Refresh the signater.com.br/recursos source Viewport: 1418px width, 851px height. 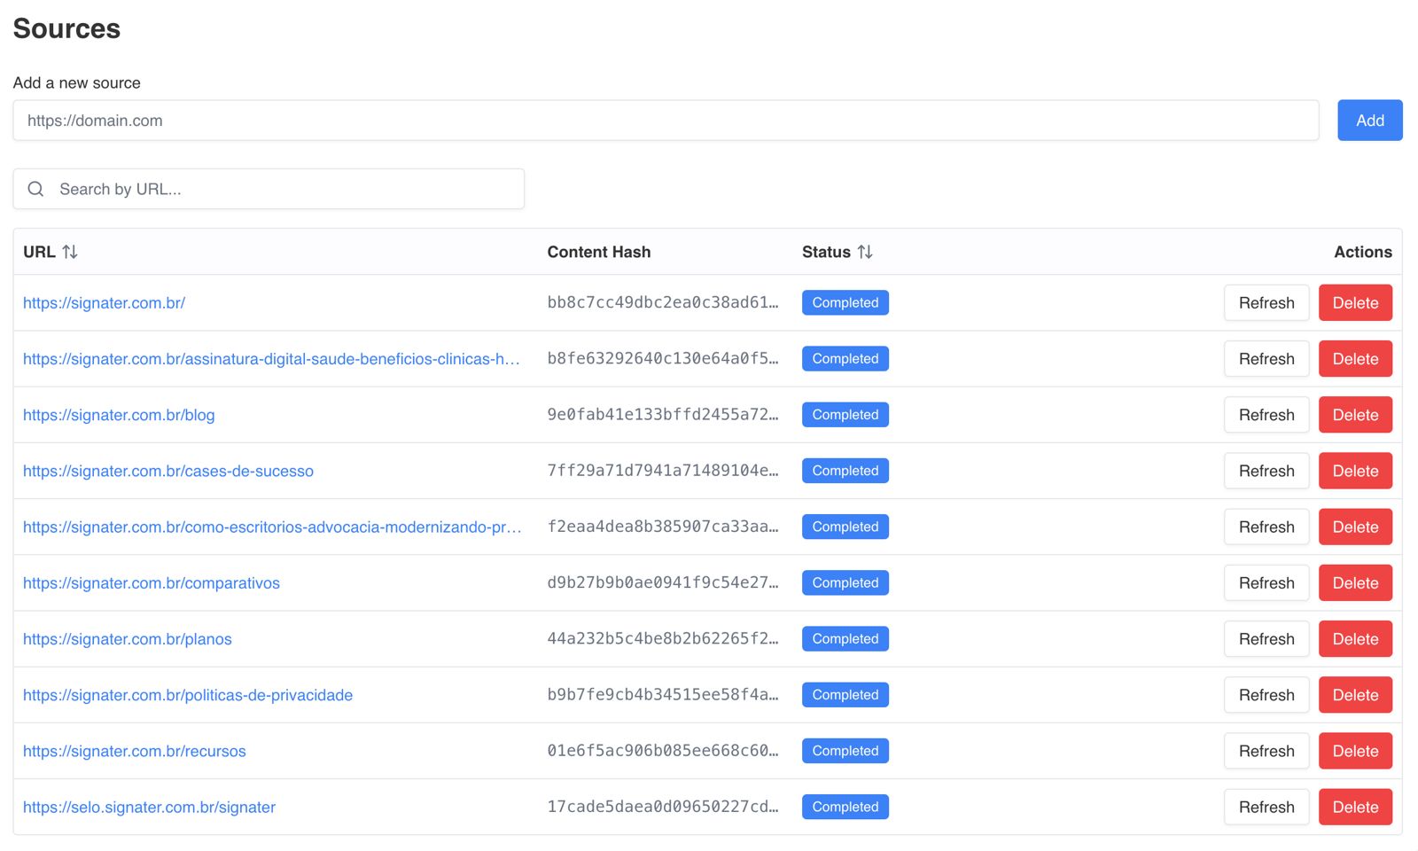point(1266,751)
